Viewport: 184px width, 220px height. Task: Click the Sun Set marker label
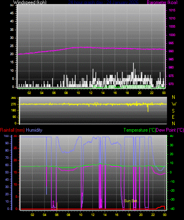tap(131, 201)
